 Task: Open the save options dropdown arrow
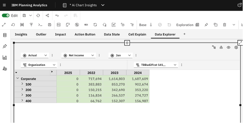click(x=30, y=15)
